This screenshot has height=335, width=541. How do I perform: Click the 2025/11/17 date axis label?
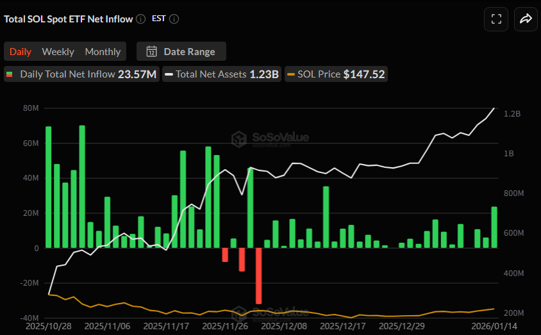165,326
